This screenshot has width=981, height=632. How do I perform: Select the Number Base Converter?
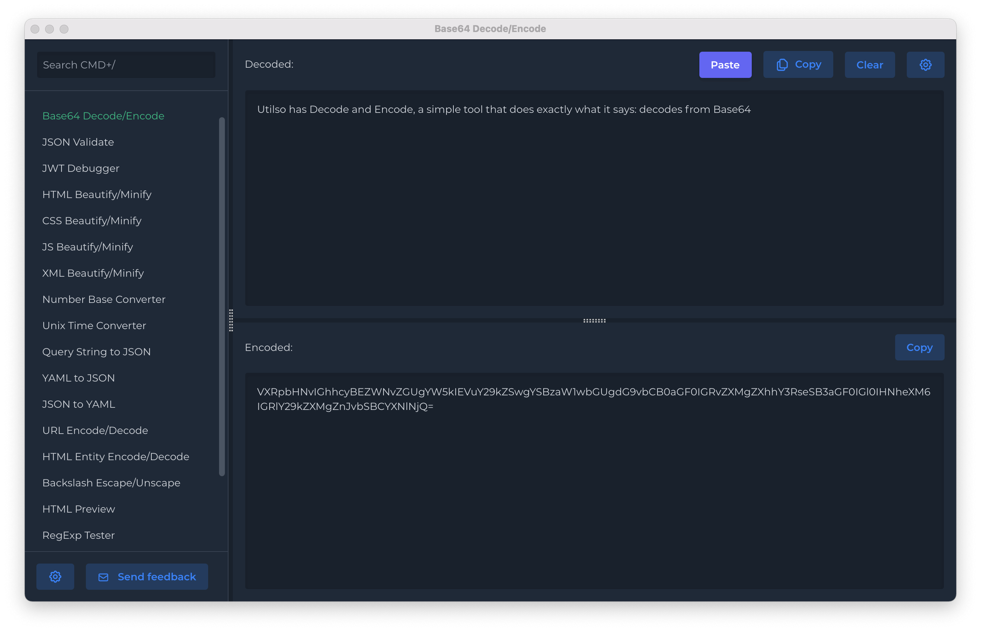[x=104, y=299]
